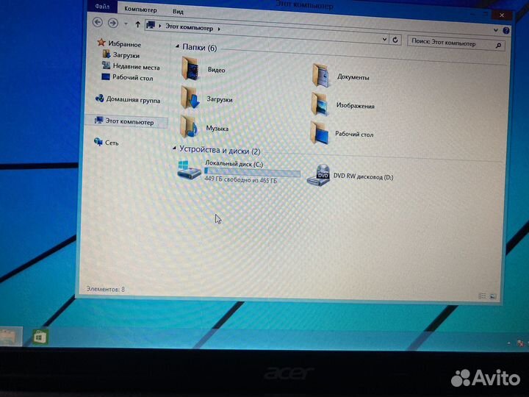
Task: Open the Файл menu
Action: (x=102, y=7)
